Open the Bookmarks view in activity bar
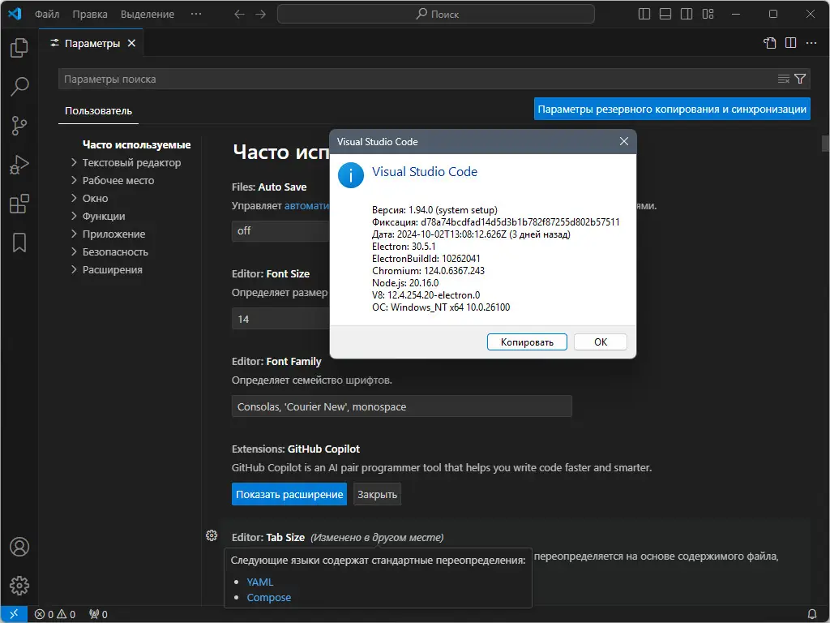Screen dimensions: 830x623 [x=18, y=243]
